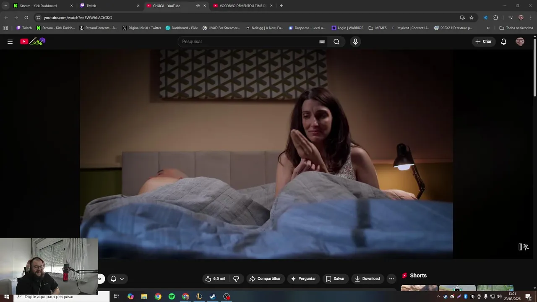Viewport: 537px width, 302px height.
Task: Open the LIVAD For Streamer bookmark
Action: click(x=221, y=28)
